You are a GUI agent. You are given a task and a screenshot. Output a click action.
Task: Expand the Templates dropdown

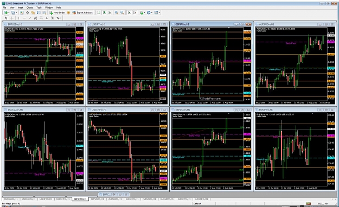click(159, 13)
